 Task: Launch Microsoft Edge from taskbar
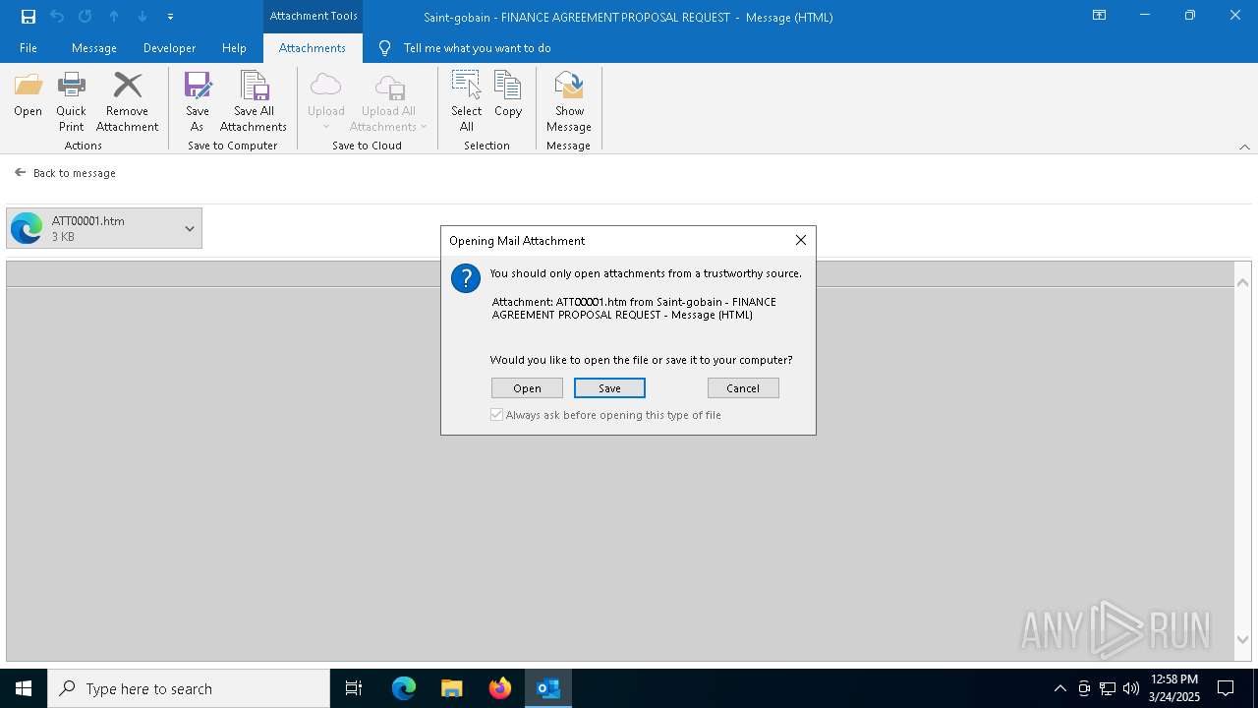point(404,688)
